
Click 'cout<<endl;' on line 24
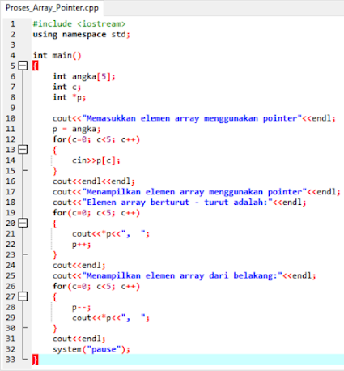(79, 265)
